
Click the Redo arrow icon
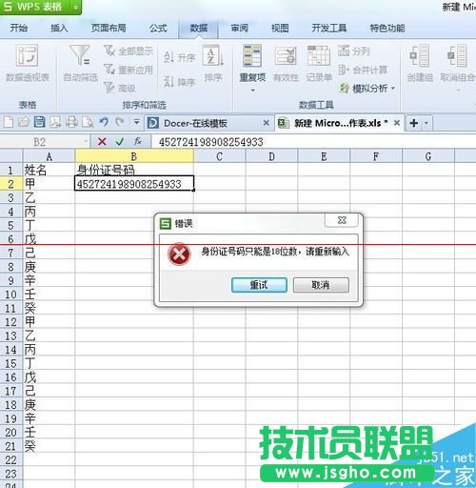120,122
